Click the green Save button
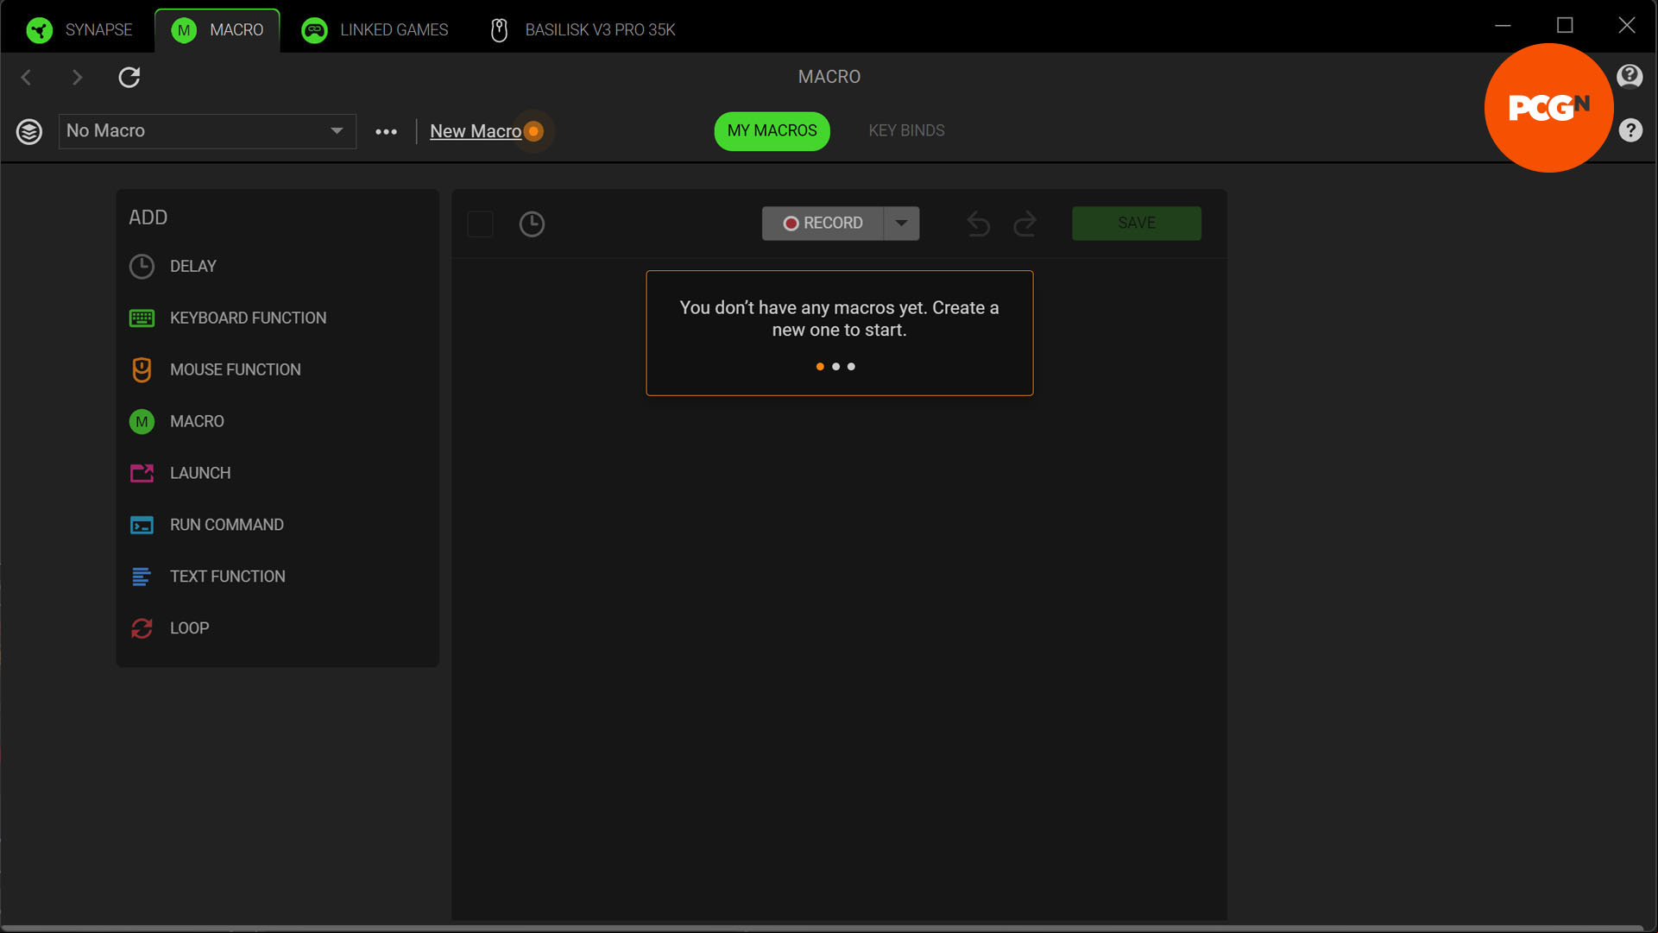Screen dimensions: 1658x933 click(x=1136, y=223)
